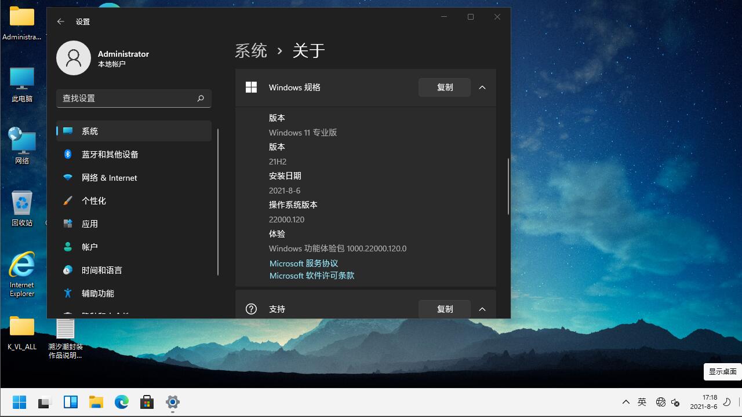
Task: Click the Settings gear on taskbar
Action: tap(173, 402)
